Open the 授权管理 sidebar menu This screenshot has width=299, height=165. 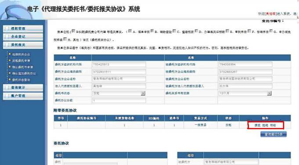[23, 29]
